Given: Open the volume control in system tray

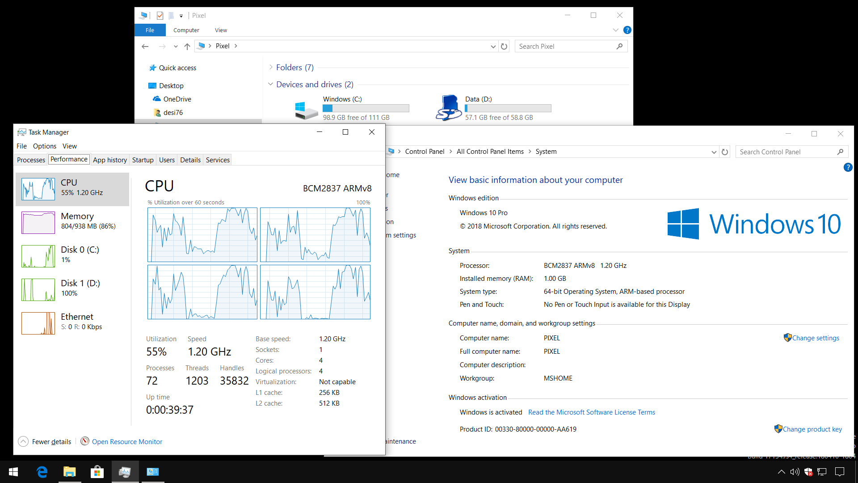Looking at the screenshot, I should click(795, 472).
